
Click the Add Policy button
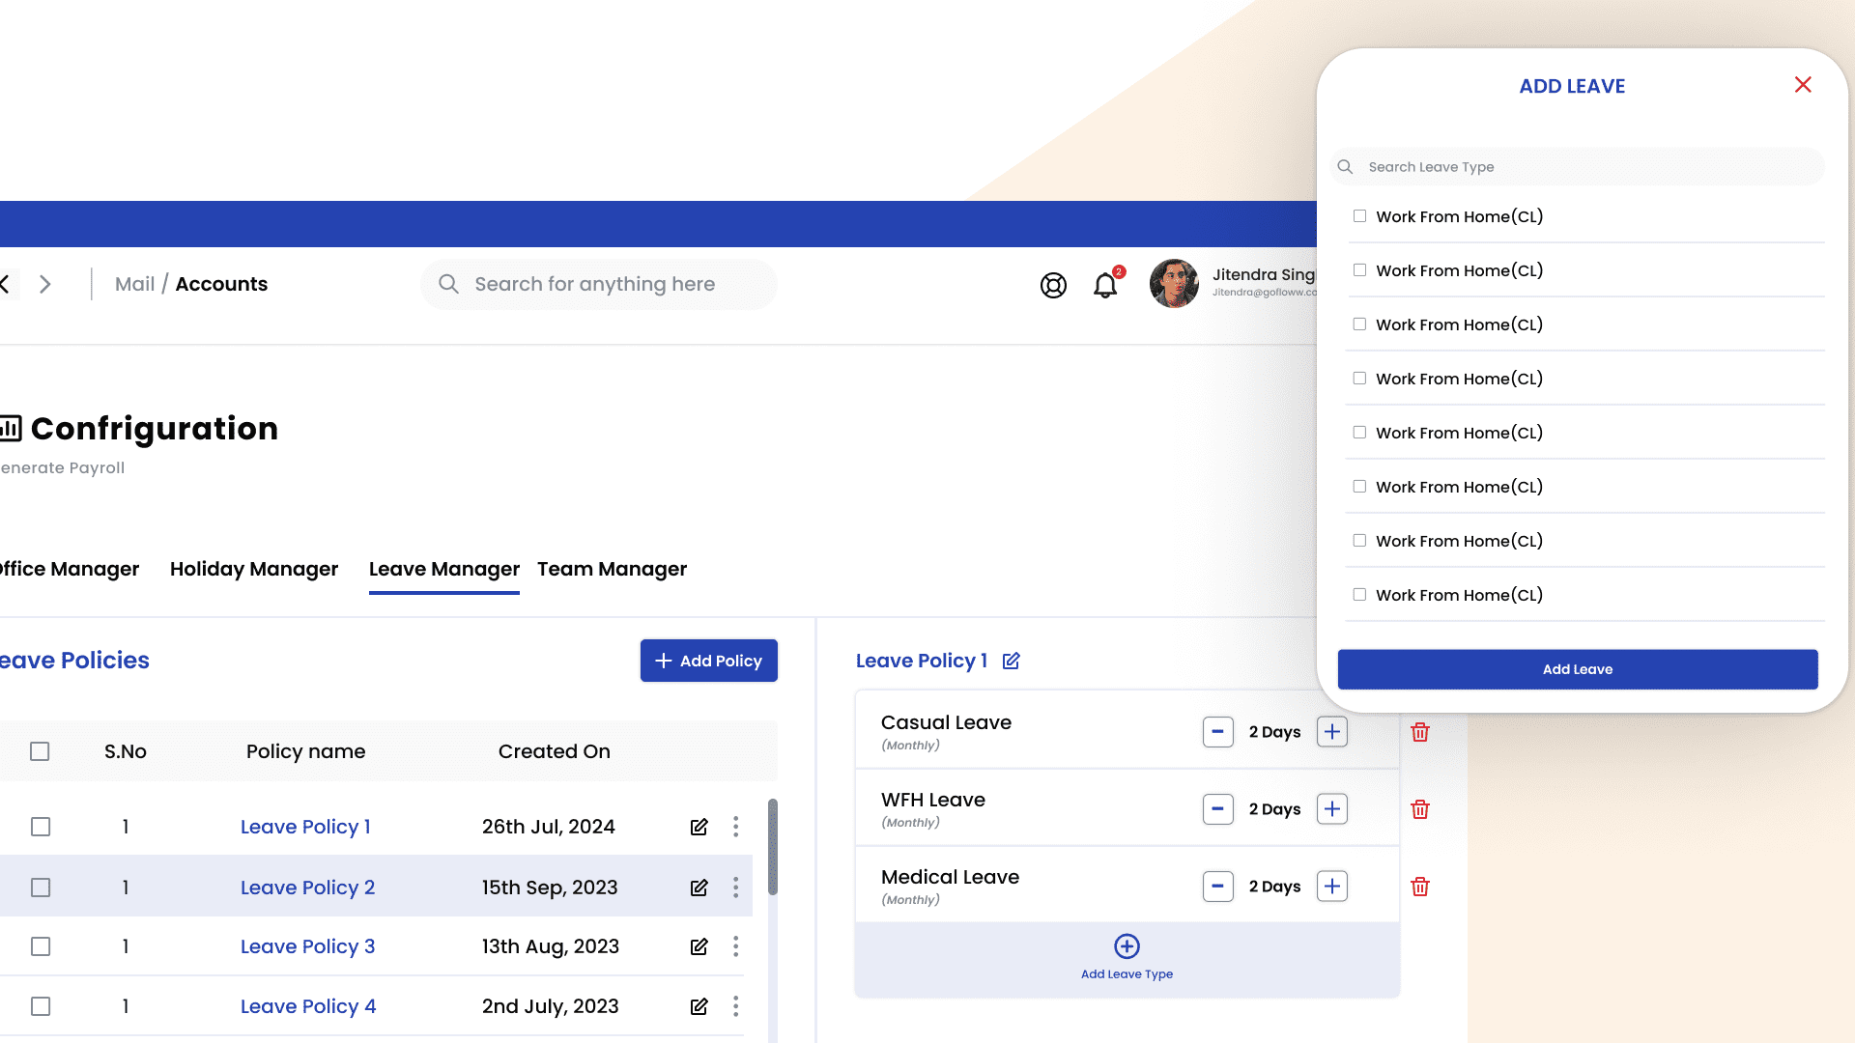coord(708,660)
